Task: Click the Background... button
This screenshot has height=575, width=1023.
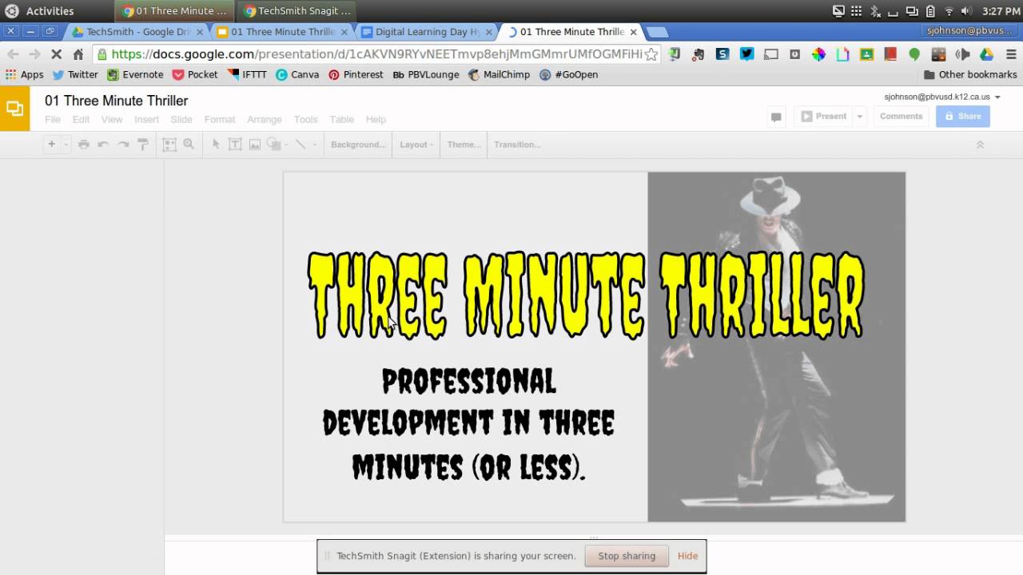Action: [357, 145]
